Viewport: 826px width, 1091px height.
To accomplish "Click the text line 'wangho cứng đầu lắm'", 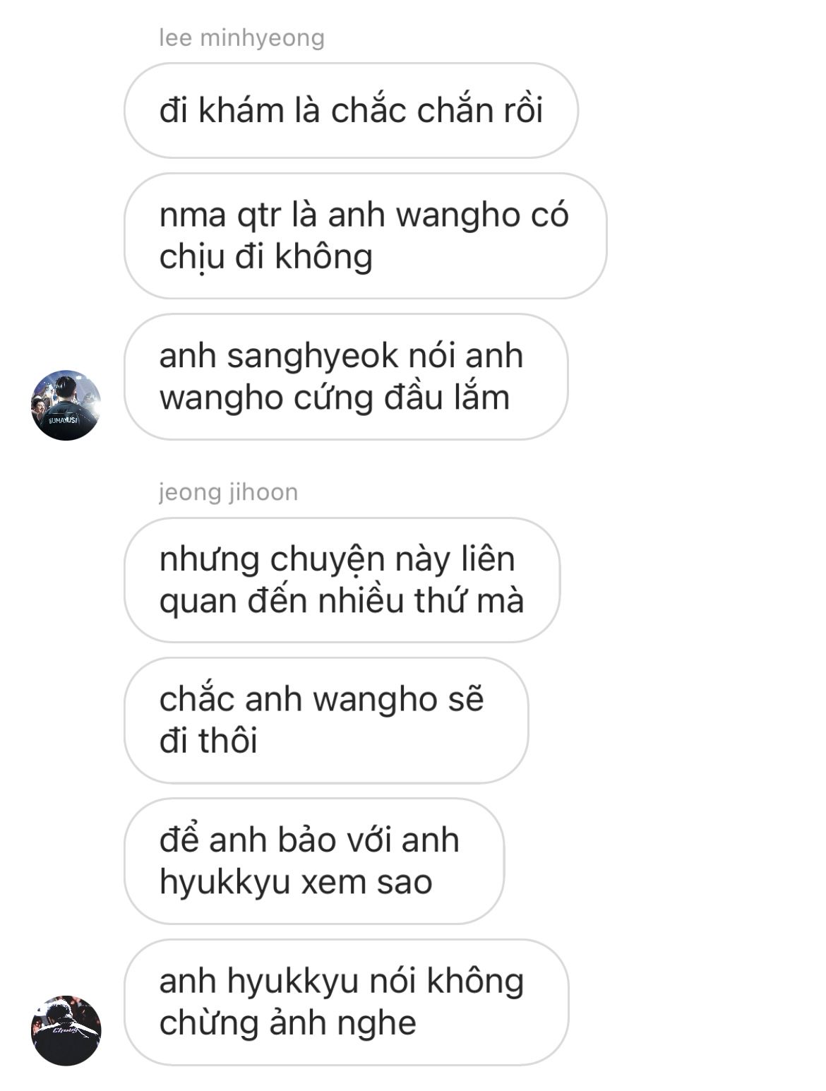I will click(334, 398).
